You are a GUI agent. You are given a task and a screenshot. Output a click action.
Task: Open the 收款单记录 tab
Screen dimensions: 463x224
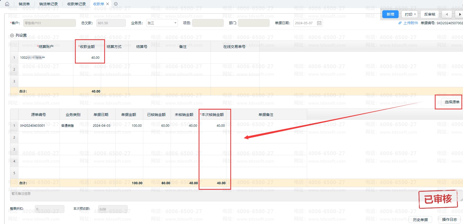(x=77, y=4)
